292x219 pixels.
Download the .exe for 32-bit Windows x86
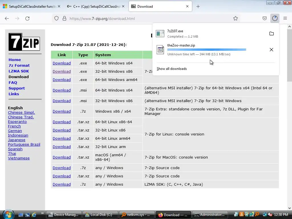(x=62, y=71)
